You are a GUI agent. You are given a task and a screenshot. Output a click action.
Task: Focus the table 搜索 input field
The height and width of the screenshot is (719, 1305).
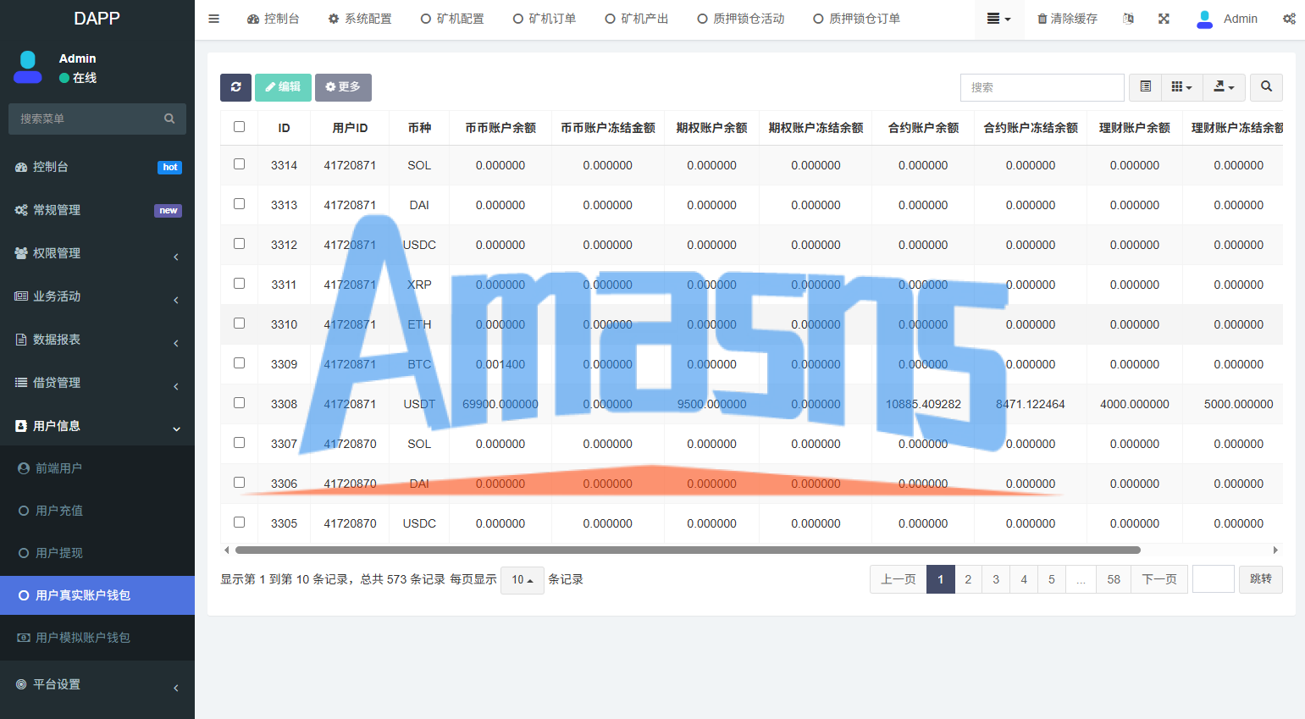coord(1042,87)
